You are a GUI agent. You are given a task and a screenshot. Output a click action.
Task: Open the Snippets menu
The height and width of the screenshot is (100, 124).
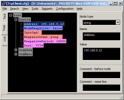47,9
